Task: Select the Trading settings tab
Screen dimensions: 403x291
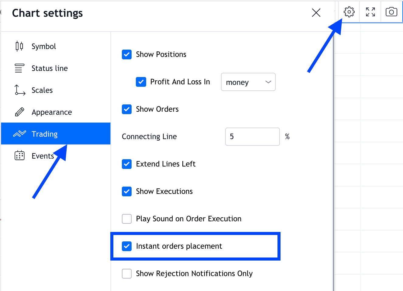Action: pos(44,134)
